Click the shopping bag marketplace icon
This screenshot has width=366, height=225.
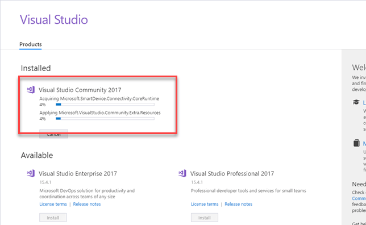coord(356,143)
